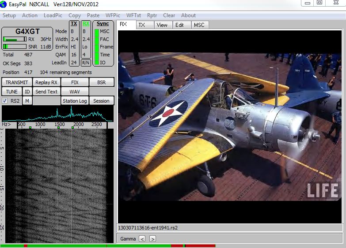
Task: Click the Clear menu item
Action: click(169, 15)
